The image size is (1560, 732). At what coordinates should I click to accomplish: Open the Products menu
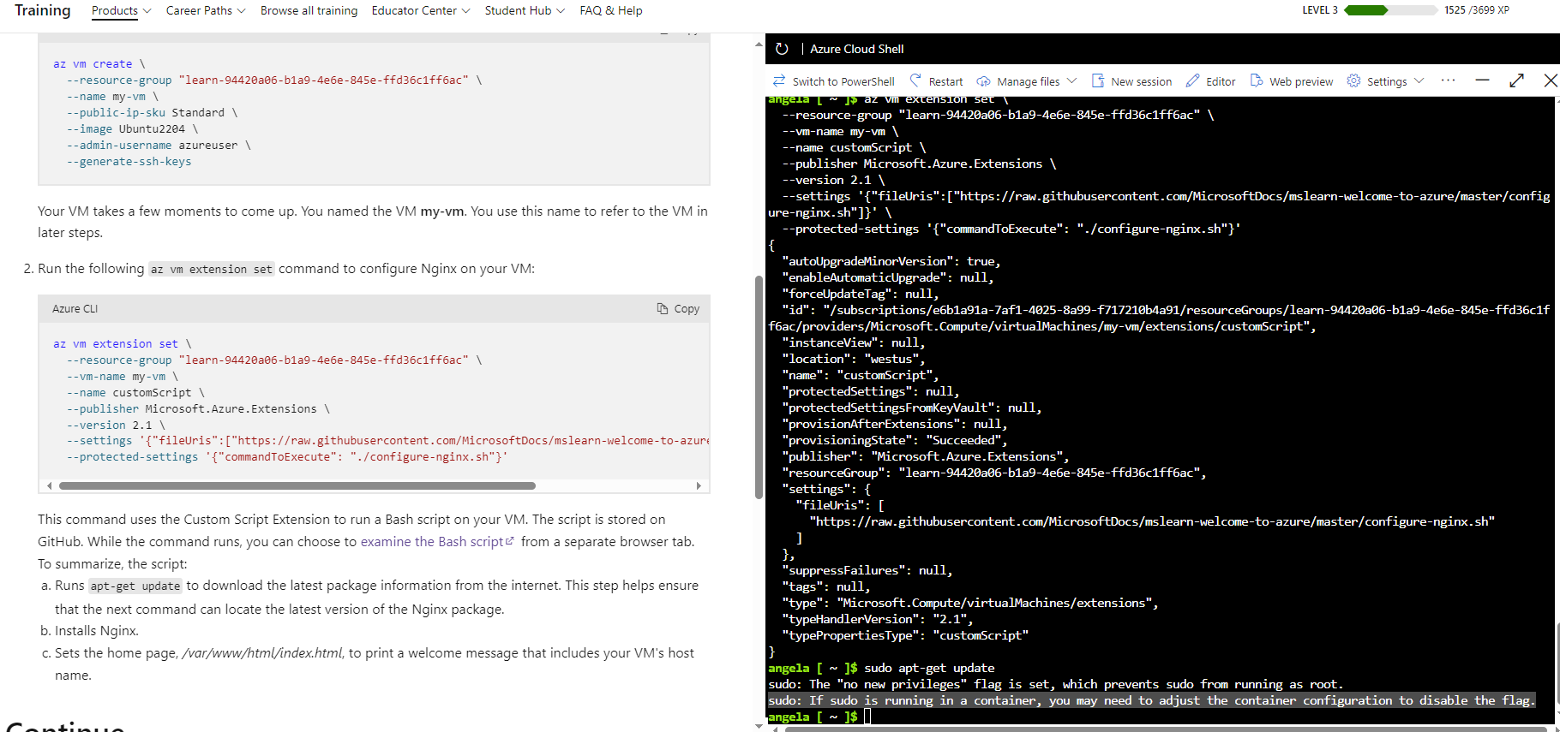point(121,10)
